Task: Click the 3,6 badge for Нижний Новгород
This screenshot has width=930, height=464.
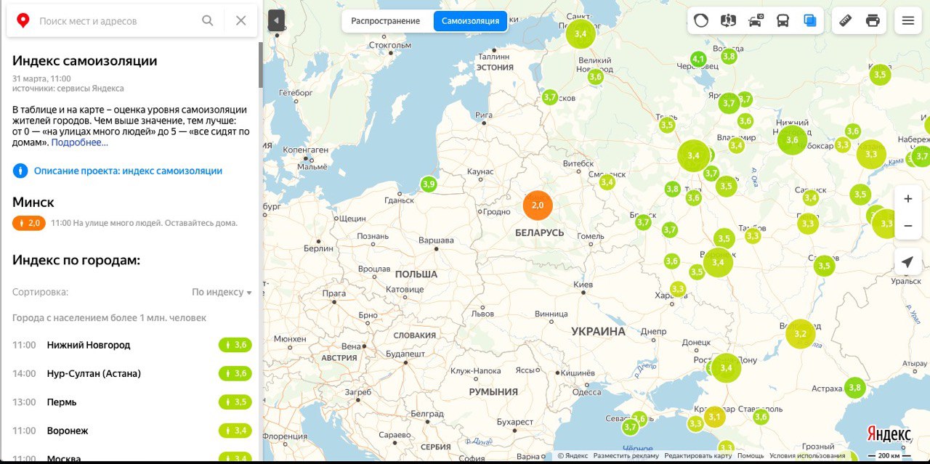Action: tap(235, 345)
